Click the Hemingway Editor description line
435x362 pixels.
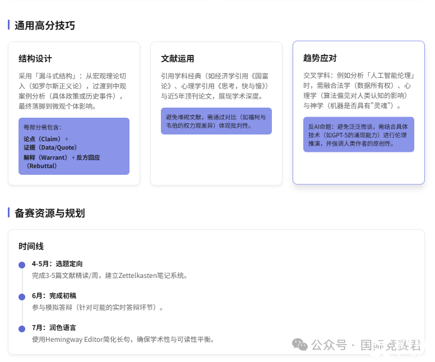pos(123,340)
